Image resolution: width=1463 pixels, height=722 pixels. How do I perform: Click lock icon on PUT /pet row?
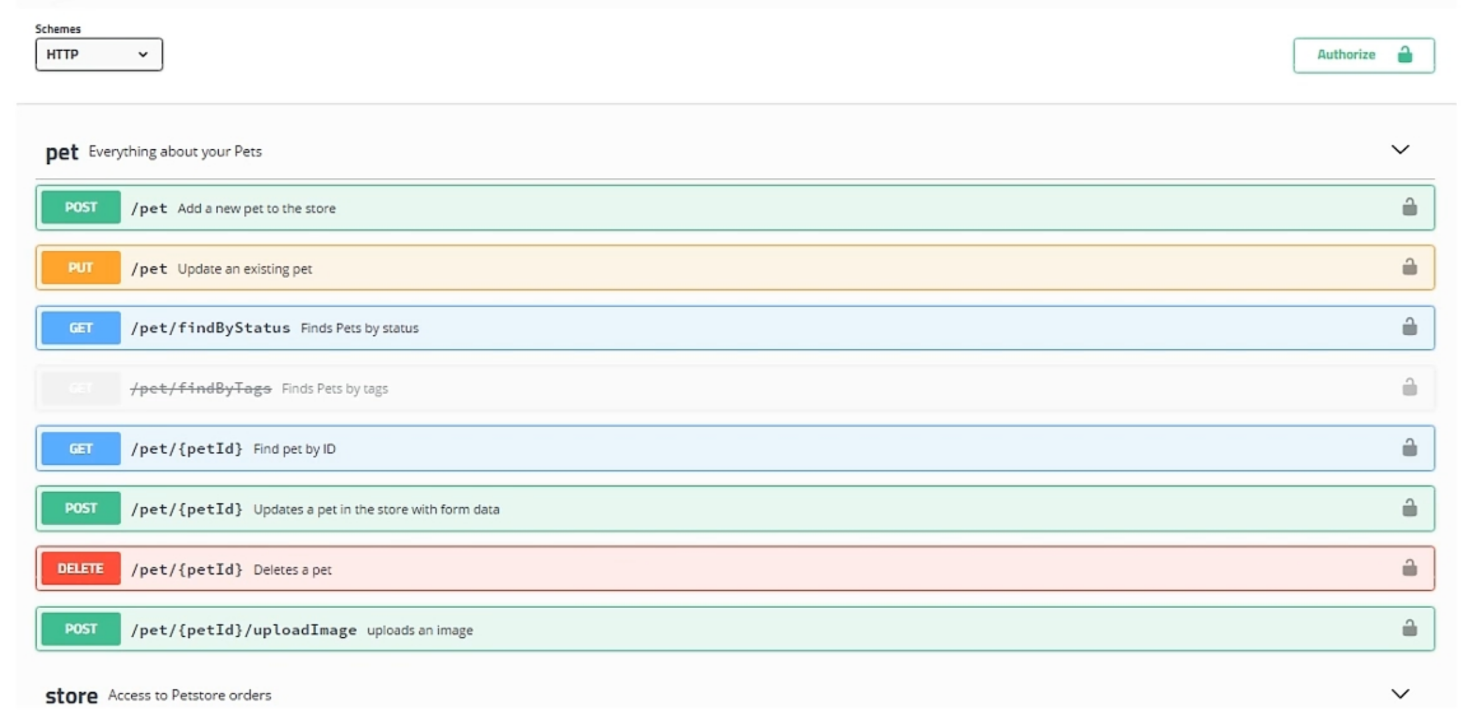pos(1409,267)
